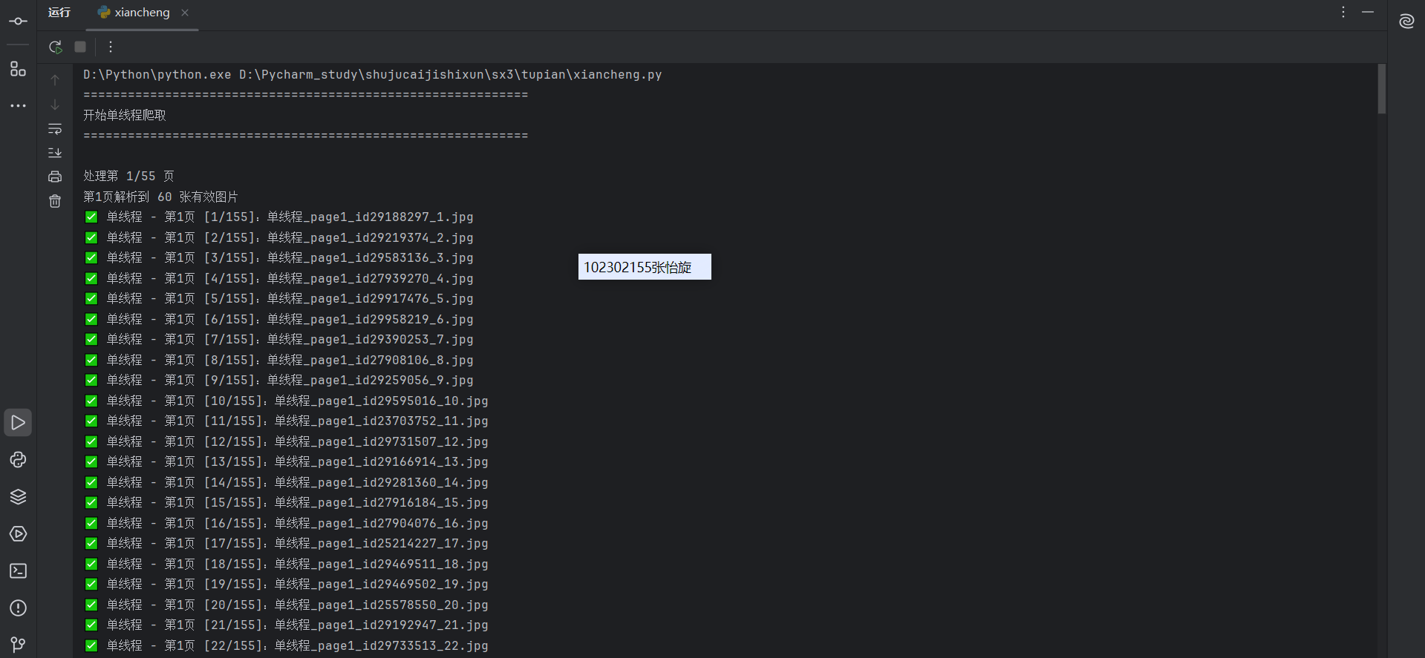
Task: Click the 102302155张怡旋 label box
Action: 645,267
